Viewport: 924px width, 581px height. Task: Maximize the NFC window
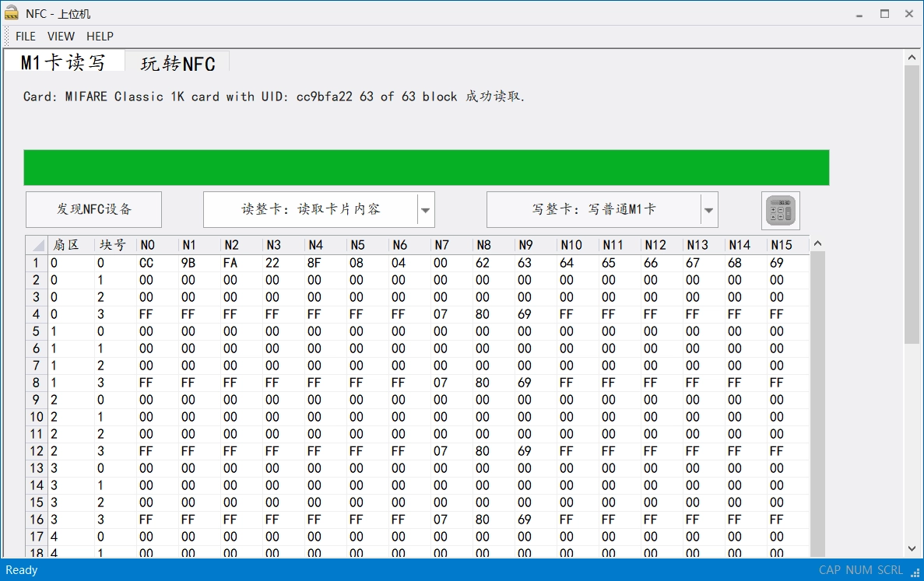click(884, 13)
